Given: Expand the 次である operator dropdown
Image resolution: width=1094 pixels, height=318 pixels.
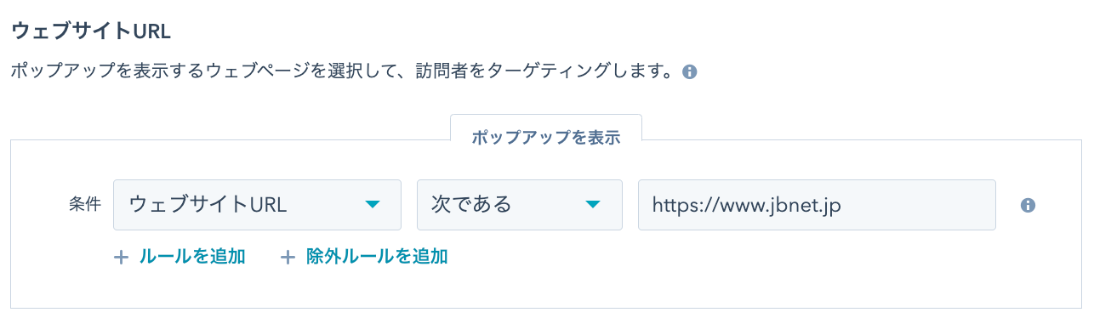Looking at the screenshot, I should (x=520, y=205).
